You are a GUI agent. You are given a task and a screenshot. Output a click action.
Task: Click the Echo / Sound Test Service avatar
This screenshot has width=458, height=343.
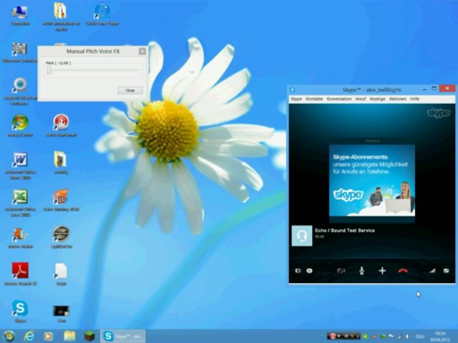coord(301,236)
